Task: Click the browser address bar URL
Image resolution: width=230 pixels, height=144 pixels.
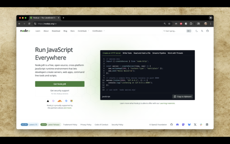Action: click(x=47, y=24)
